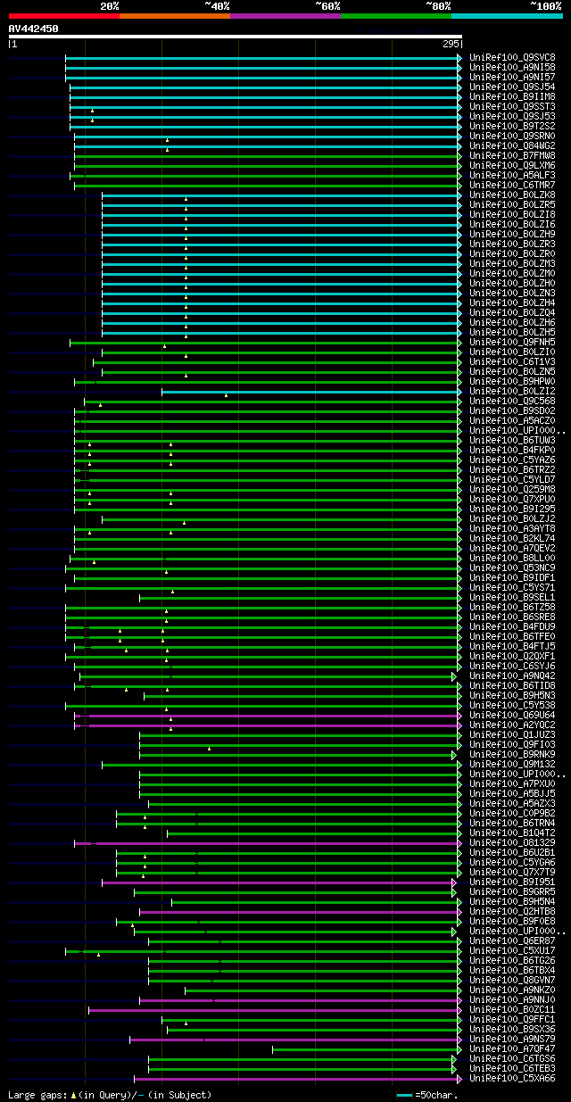Select the UniRef100_C6TEB3 label
Viewport: 571px width, 1102px height.
coord(512,1068)
